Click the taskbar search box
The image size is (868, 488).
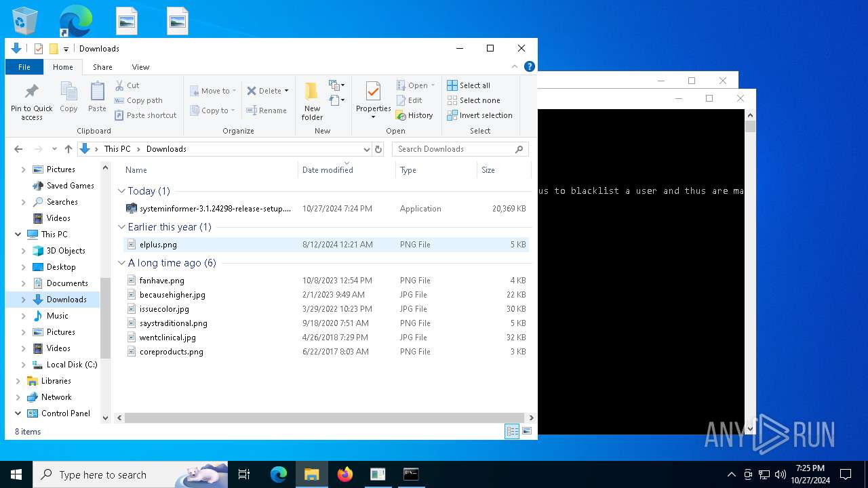[x=130, y=474]
